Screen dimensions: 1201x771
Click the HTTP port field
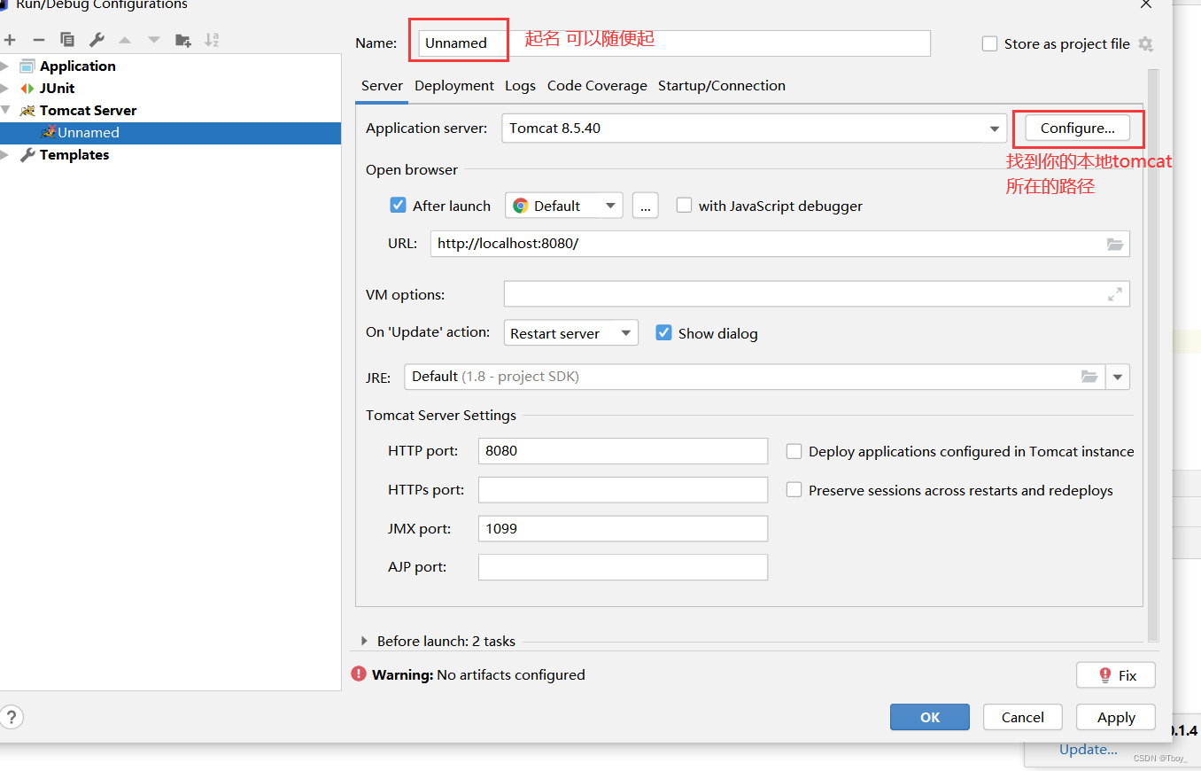[623, 450]
